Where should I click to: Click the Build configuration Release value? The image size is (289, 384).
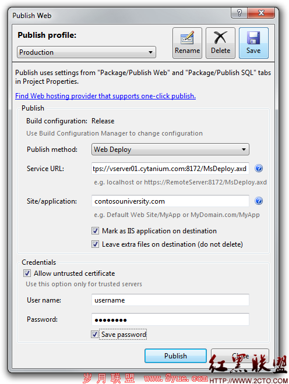pyautogui.click(x=103, y=121)
